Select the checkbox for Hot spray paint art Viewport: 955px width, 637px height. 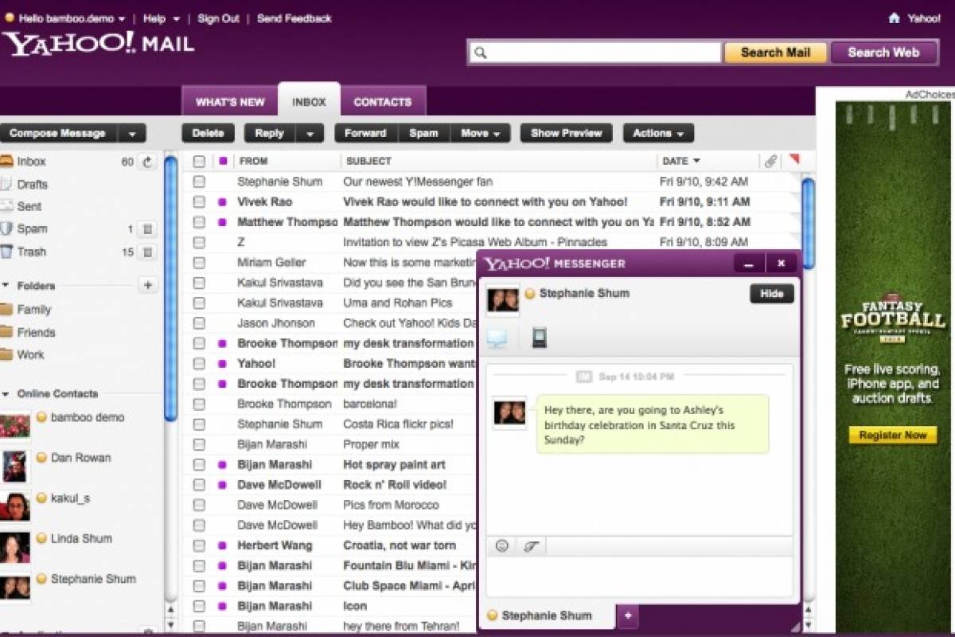pyautogui.click(x=199, y=465)
